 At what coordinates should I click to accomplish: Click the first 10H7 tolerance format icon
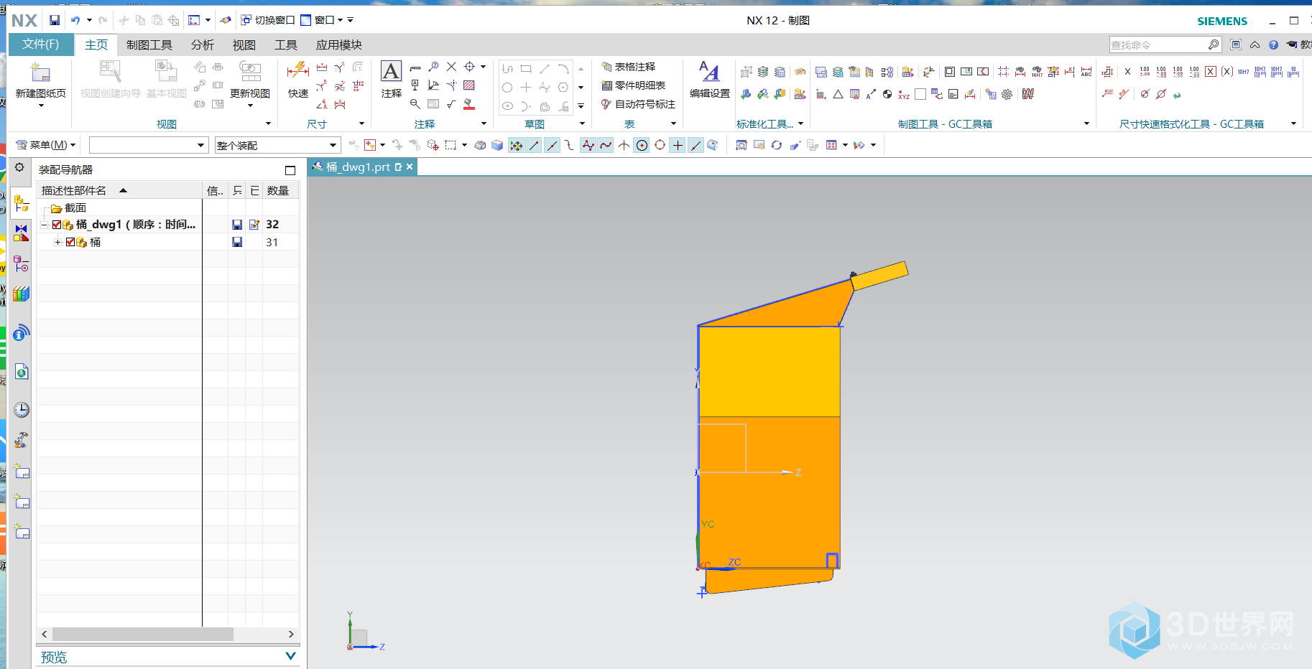pyautogui.click(x=1243, y=72)
